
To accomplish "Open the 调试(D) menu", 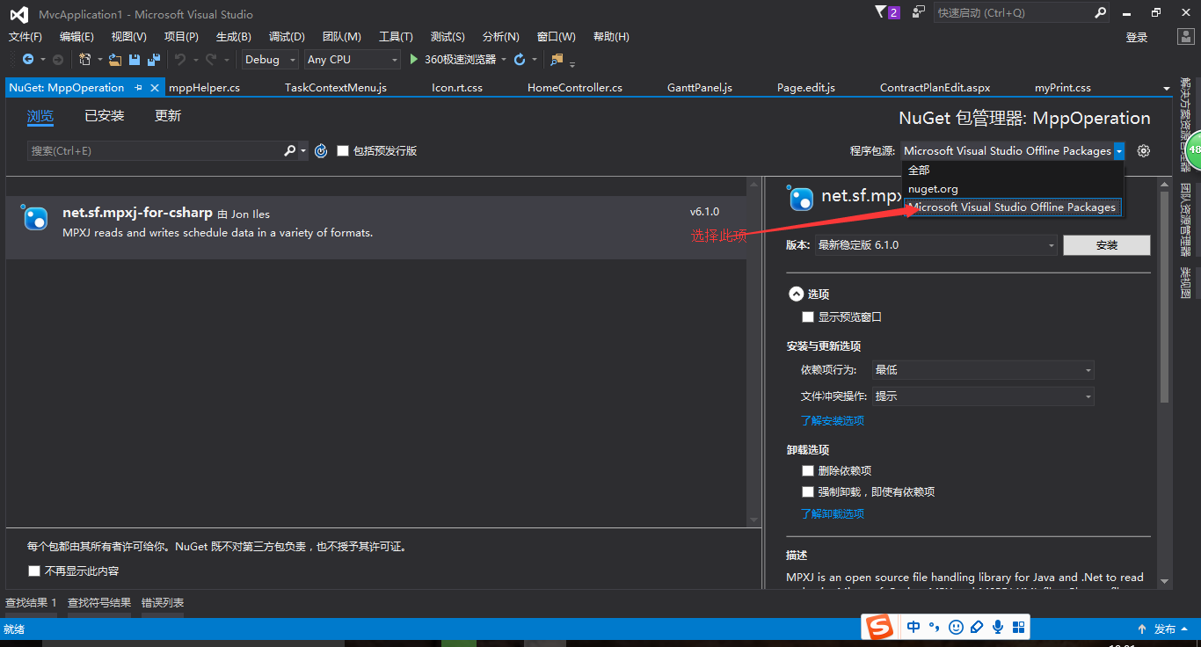I will click(287, 37).
